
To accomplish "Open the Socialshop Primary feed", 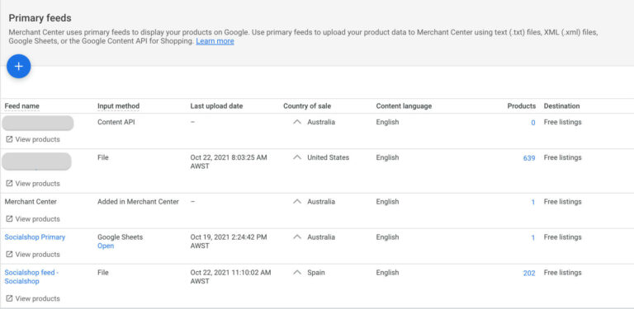I will click(35, 237).
